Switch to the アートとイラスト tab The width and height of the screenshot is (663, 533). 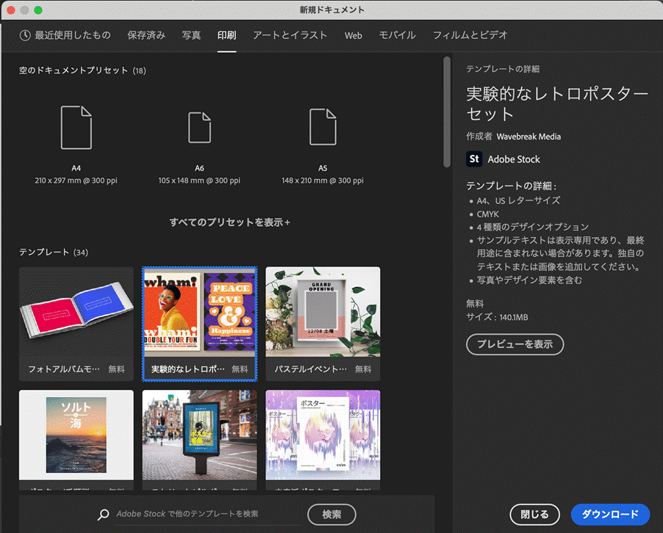click(290, 35)
